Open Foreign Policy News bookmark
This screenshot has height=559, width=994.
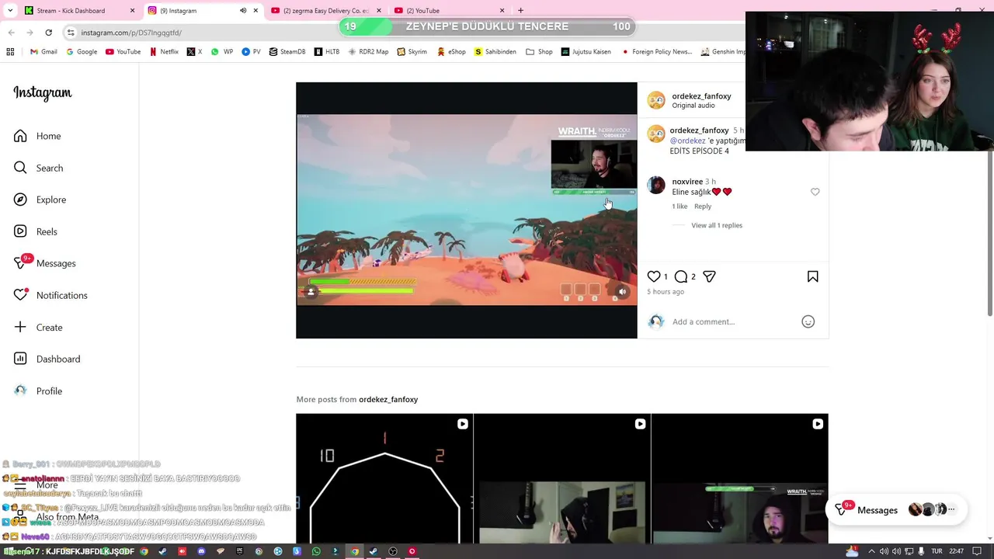[x=656, y=52]
